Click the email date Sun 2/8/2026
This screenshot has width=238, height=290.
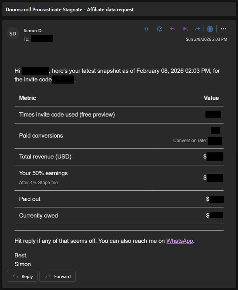pyautogui.click(x=206, y=39)
